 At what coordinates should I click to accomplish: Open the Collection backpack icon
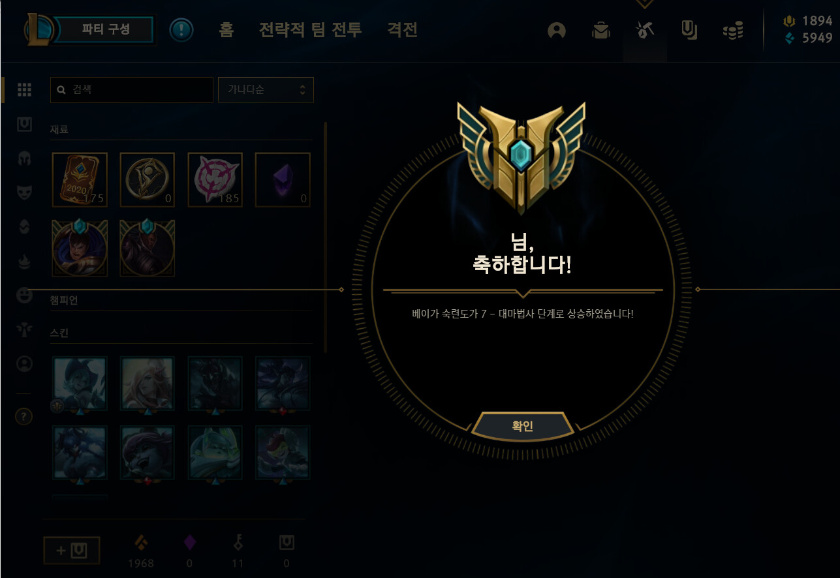point(600,31)
